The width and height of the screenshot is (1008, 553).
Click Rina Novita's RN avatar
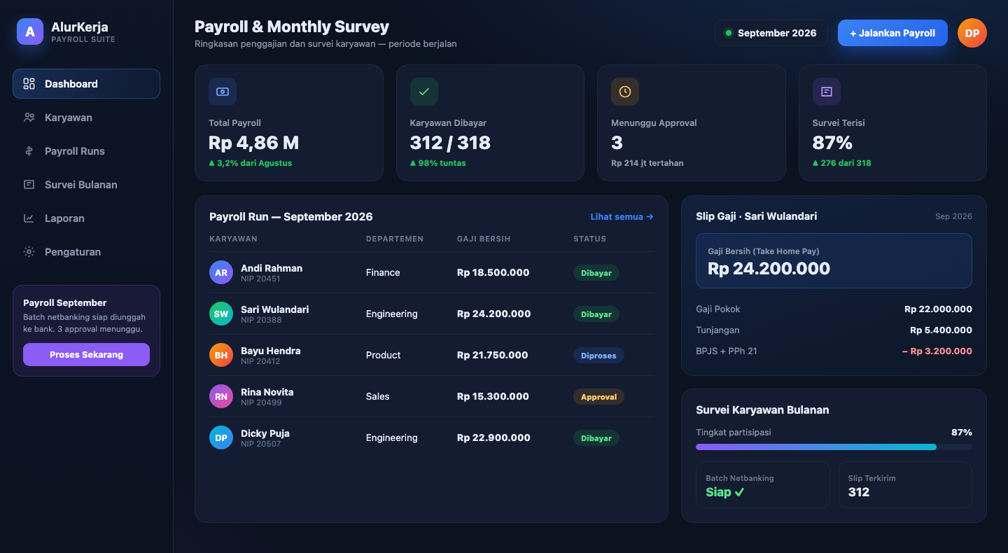click(x=221, y=397)
